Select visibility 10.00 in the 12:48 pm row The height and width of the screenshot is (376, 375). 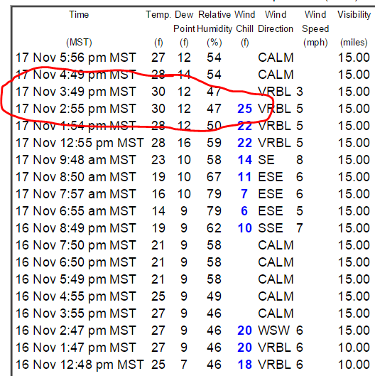point(354,365)
